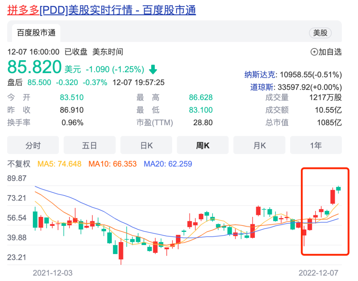The height and width of the screenshot is (281, 358).
Task: Click the change value -1.090 (-1.25%)
Action: tap(115, 69)
